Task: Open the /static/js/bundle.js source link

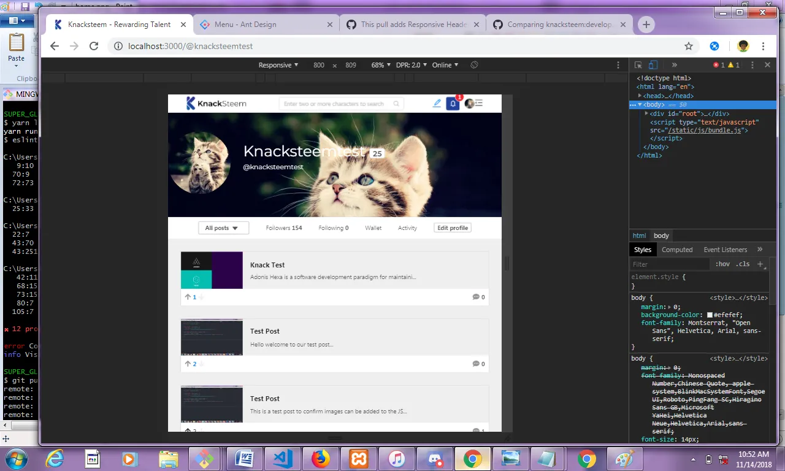Action: 705,130
